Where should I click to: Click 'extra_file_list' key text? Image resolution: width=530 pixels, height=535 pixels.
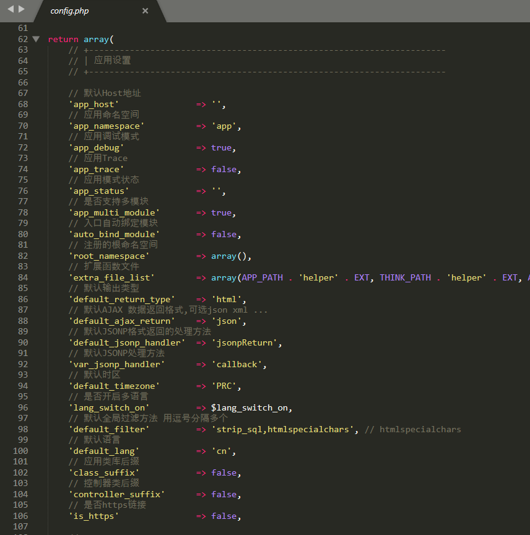111,278
